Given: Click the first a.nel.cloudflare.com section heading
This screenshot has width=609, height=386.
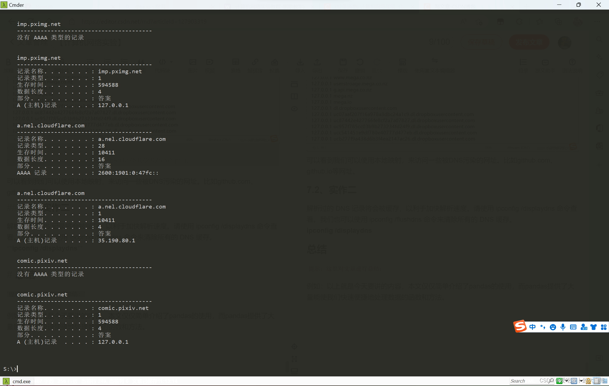Looking at the screenshot, I should [51, 125].
